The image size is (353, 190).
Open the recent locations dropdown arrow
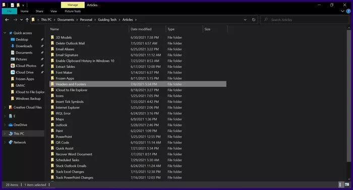click(x=21, y=20)
